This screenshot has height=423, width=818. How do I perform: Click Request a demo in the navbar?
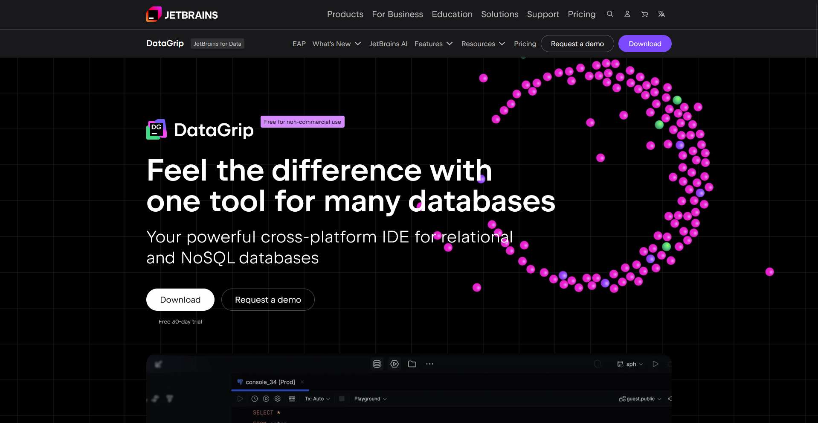pos(577,44)
